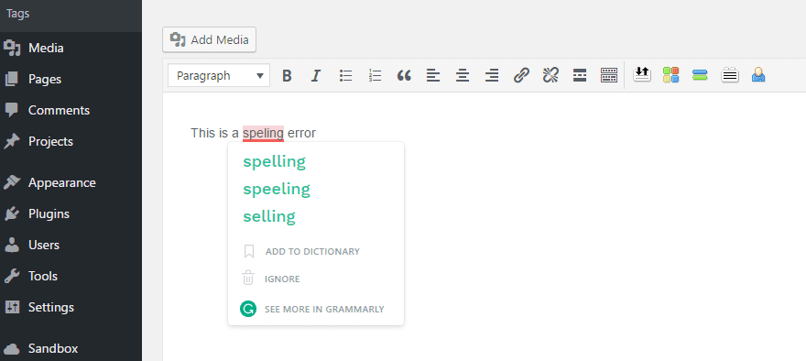Select Add to Dictionary
The height and width of the screenshot is (361, 806).
[x=312, y=251]
